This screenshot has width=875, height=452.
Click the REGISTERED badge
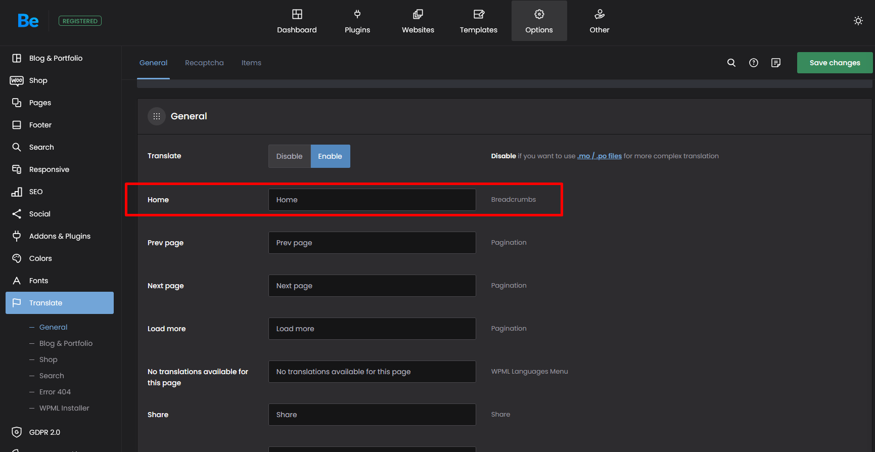[x=80, y=21]
